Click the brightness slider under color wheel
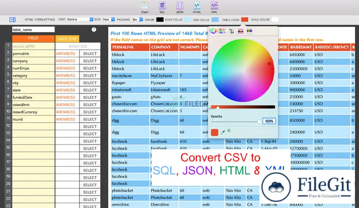 click(x=243, y=107)
